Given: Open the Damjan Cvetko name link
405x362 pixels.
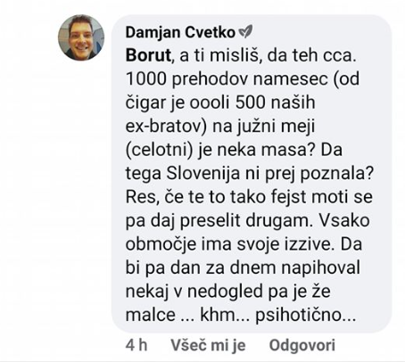Looking at the screenshot, I should click(180, 32).
